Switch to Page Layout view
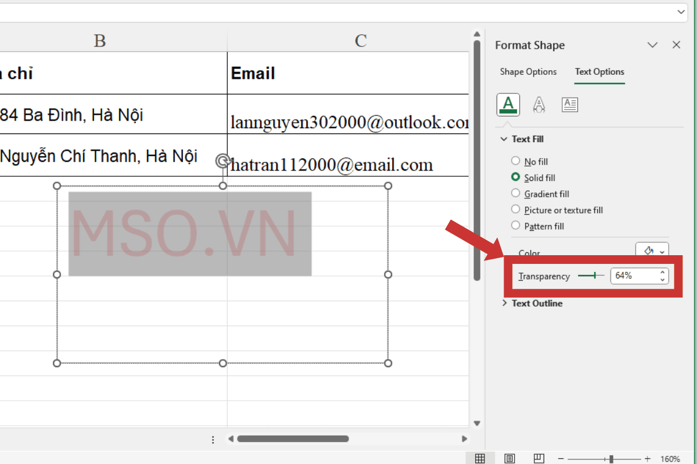This screenshot has height=464, width=697. [x=510, y=458]
